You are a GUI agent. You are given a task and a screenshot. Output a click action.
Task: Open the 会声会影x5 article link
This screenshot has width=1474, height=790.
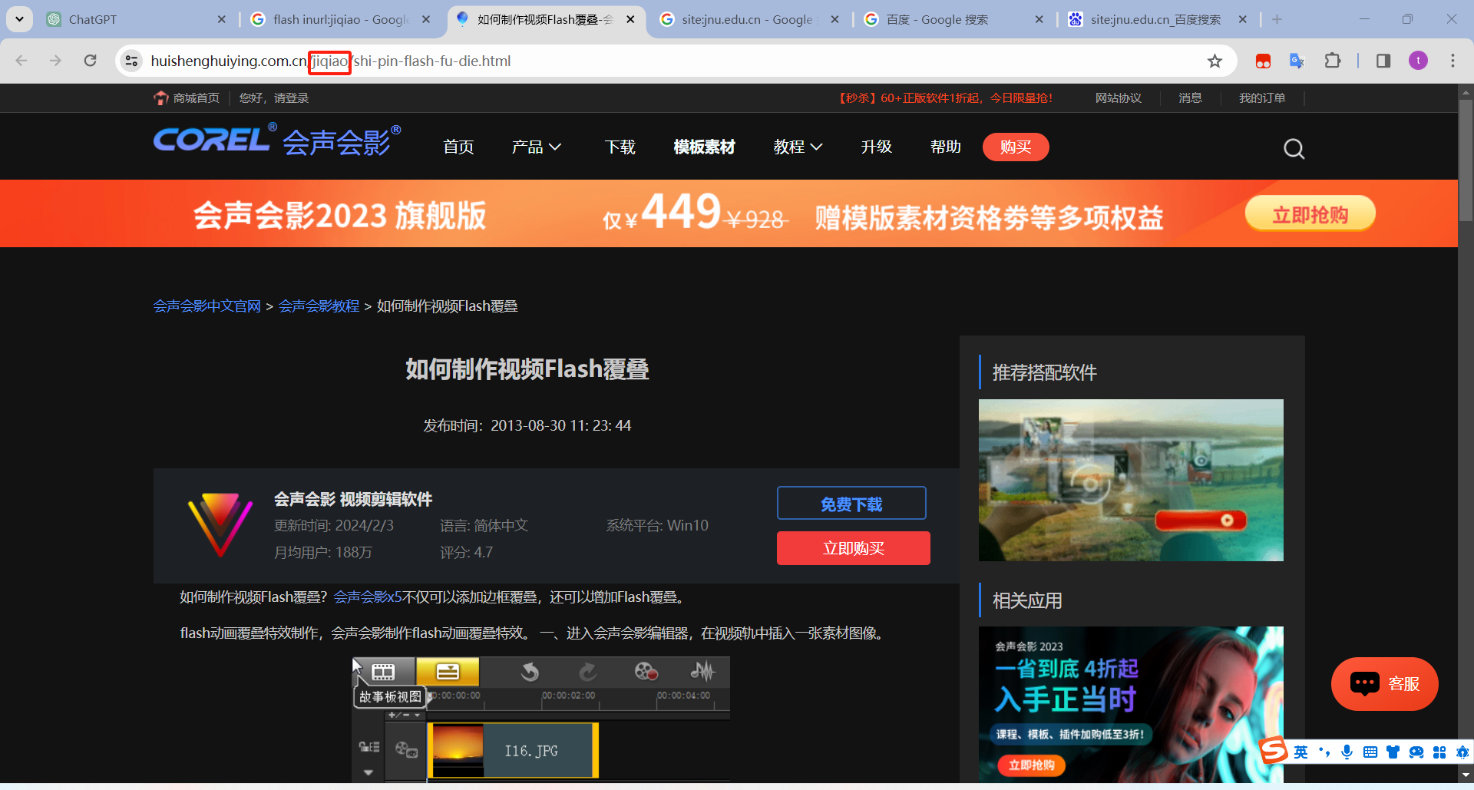[x=368, y=597]
